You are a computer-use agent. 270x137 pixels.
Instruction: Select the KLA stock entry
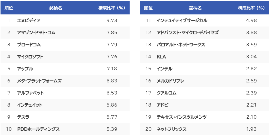coord(161,57)
